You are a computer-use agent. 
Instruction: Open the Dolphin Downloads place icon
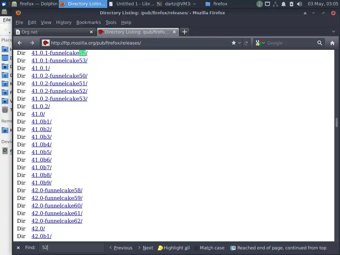[x=5, y=75]
